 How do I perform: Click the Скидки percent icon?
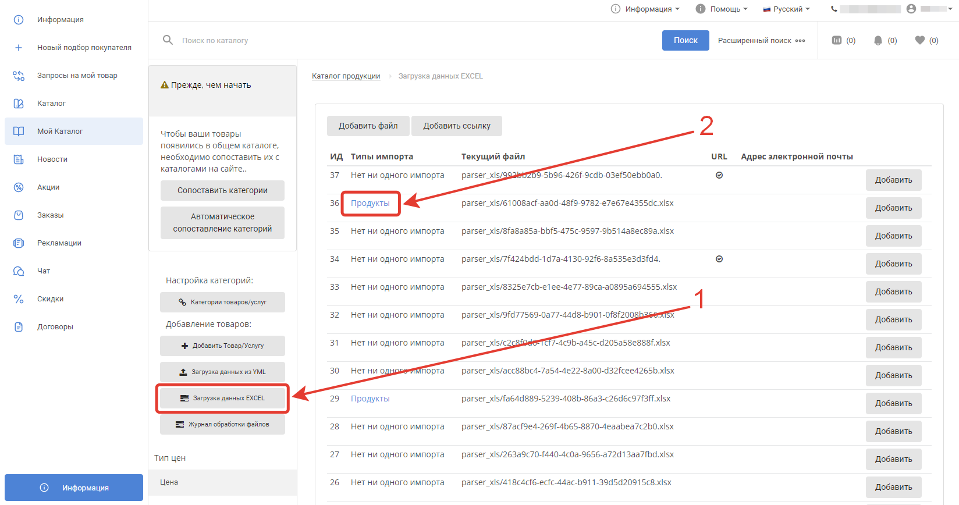(x=19, y=299)
